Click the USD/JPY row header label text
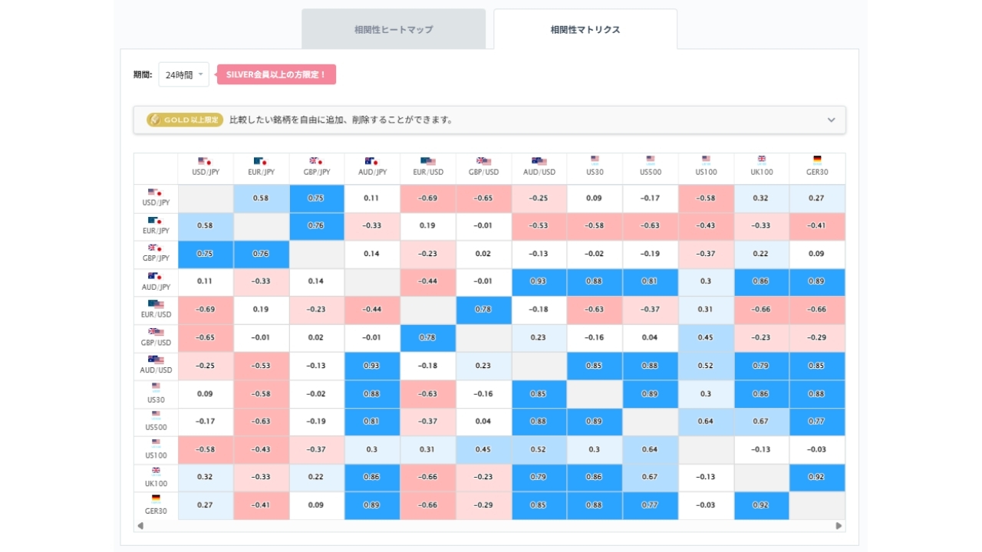The width and height of the screenshot is (982, 552). point(156,203)
